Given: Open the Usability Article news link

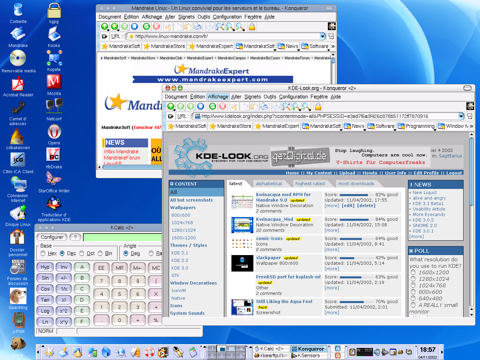Looking at the screenshot, I should [429, 209].
